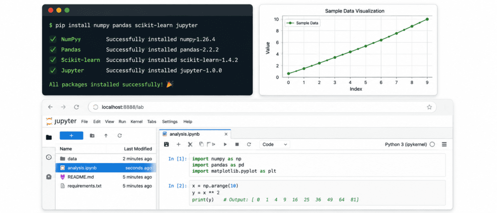Click the green maximize button on the terminal
Viewport: 497px width, 213px height.
click(67, 10)
